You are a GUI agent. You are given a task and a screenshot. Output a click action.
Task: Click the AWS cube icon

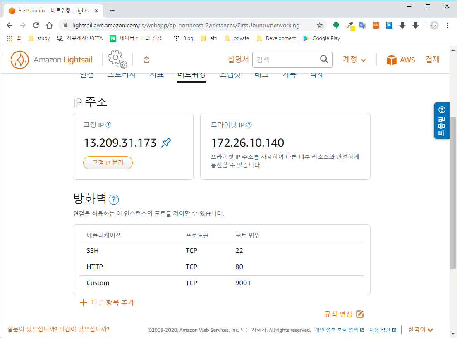point(391,60)
